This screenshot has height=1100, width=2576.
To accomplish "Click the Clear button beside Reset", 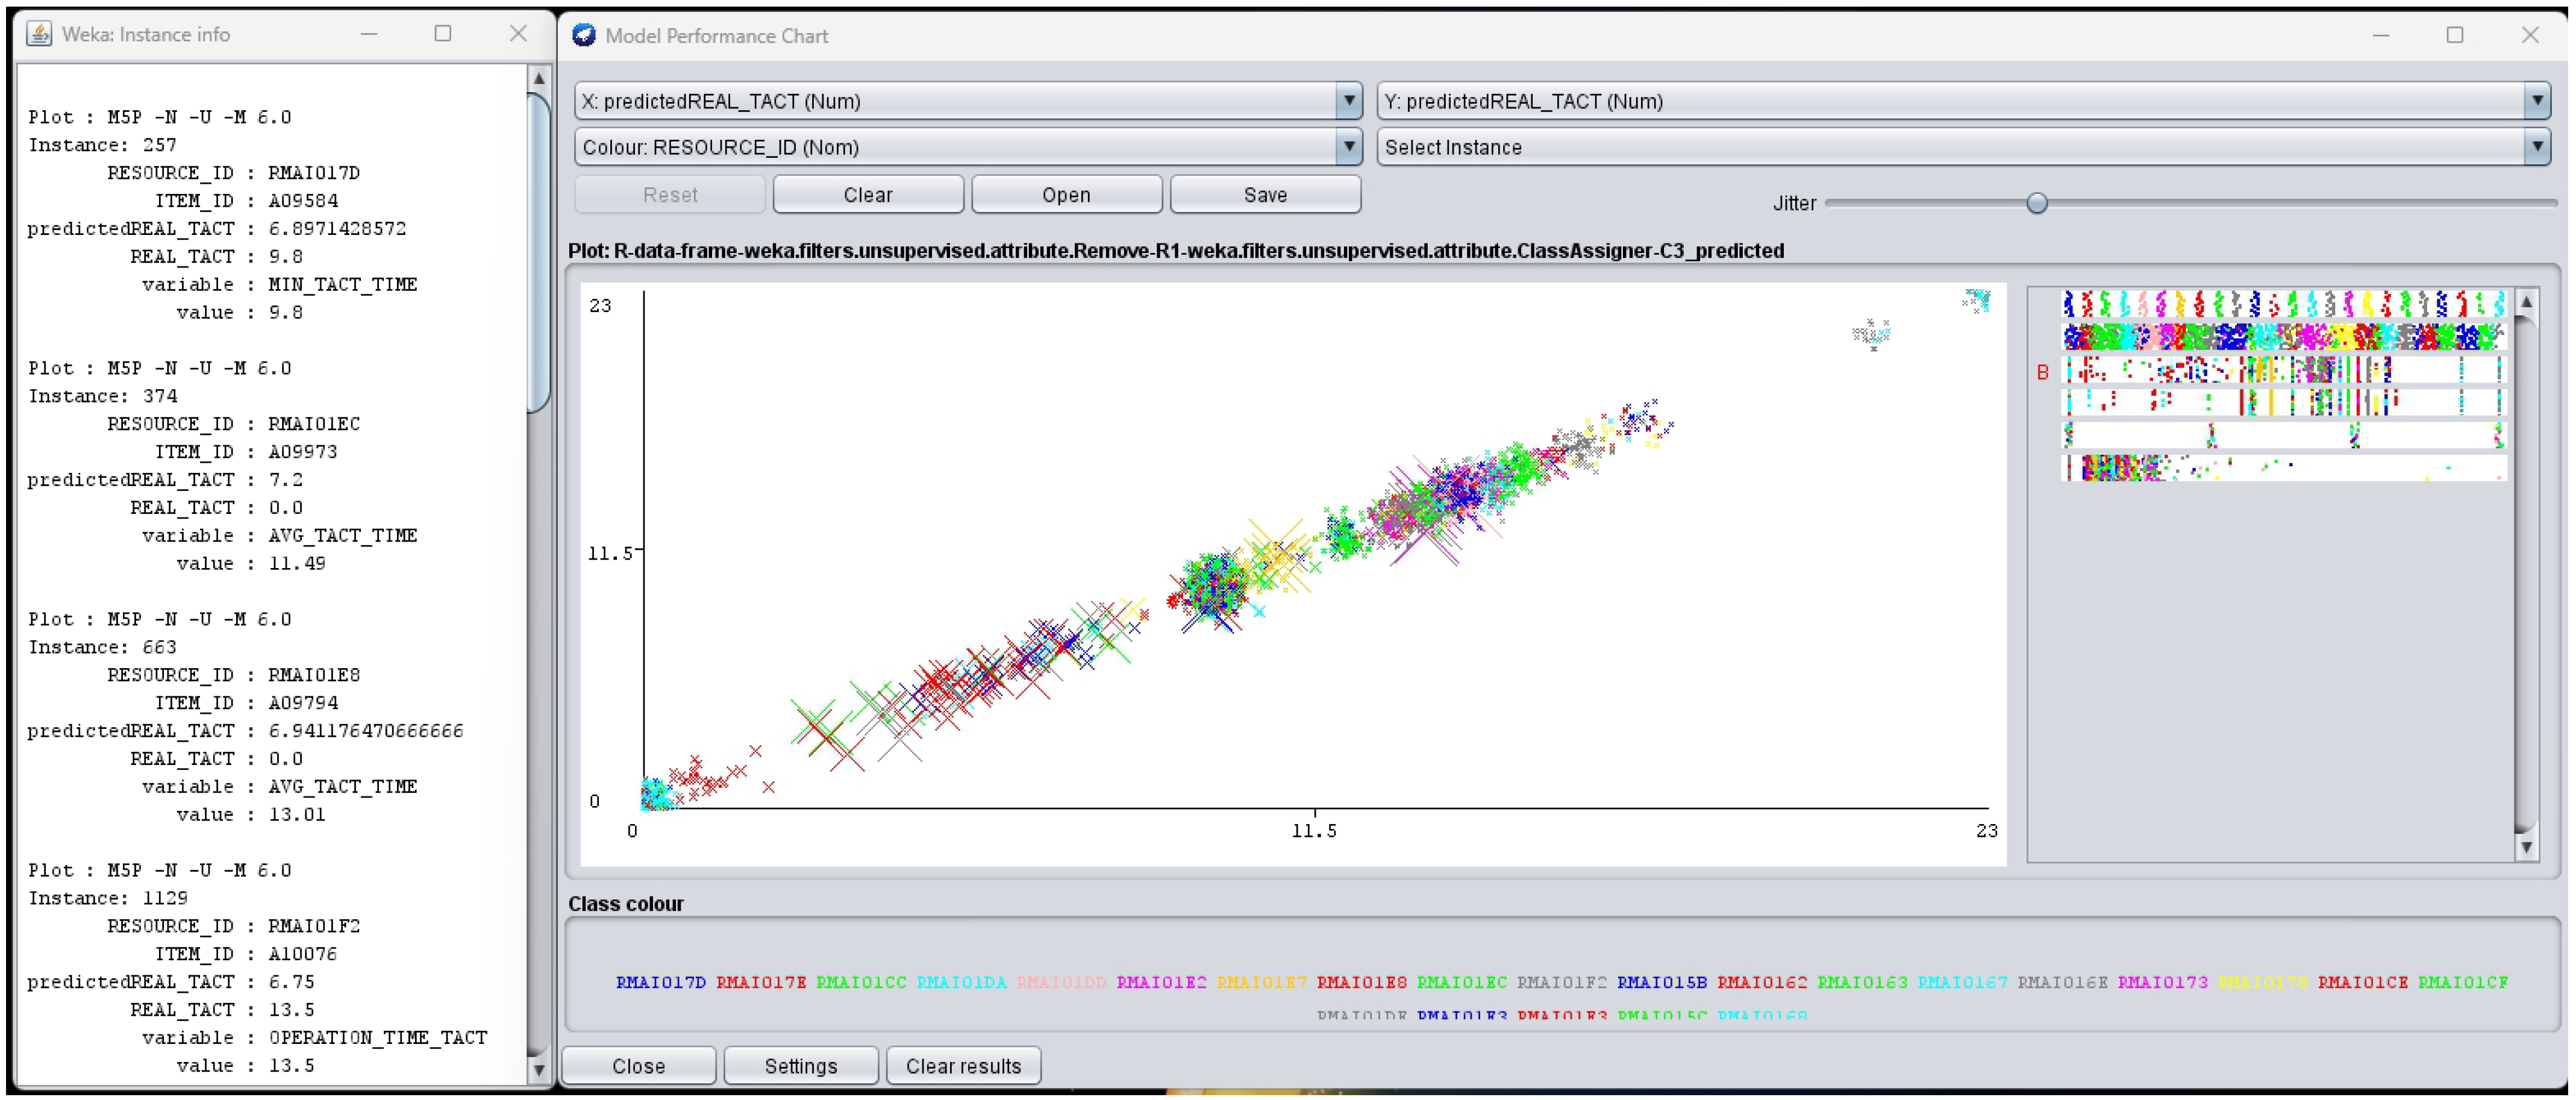I will (x=868, y=194).
